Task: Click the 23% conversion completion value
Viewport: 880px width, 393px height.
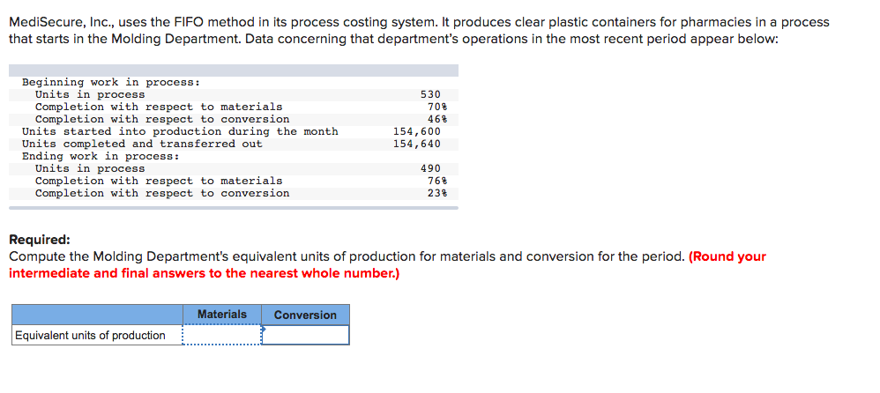Action: click(x=437, y=194)
